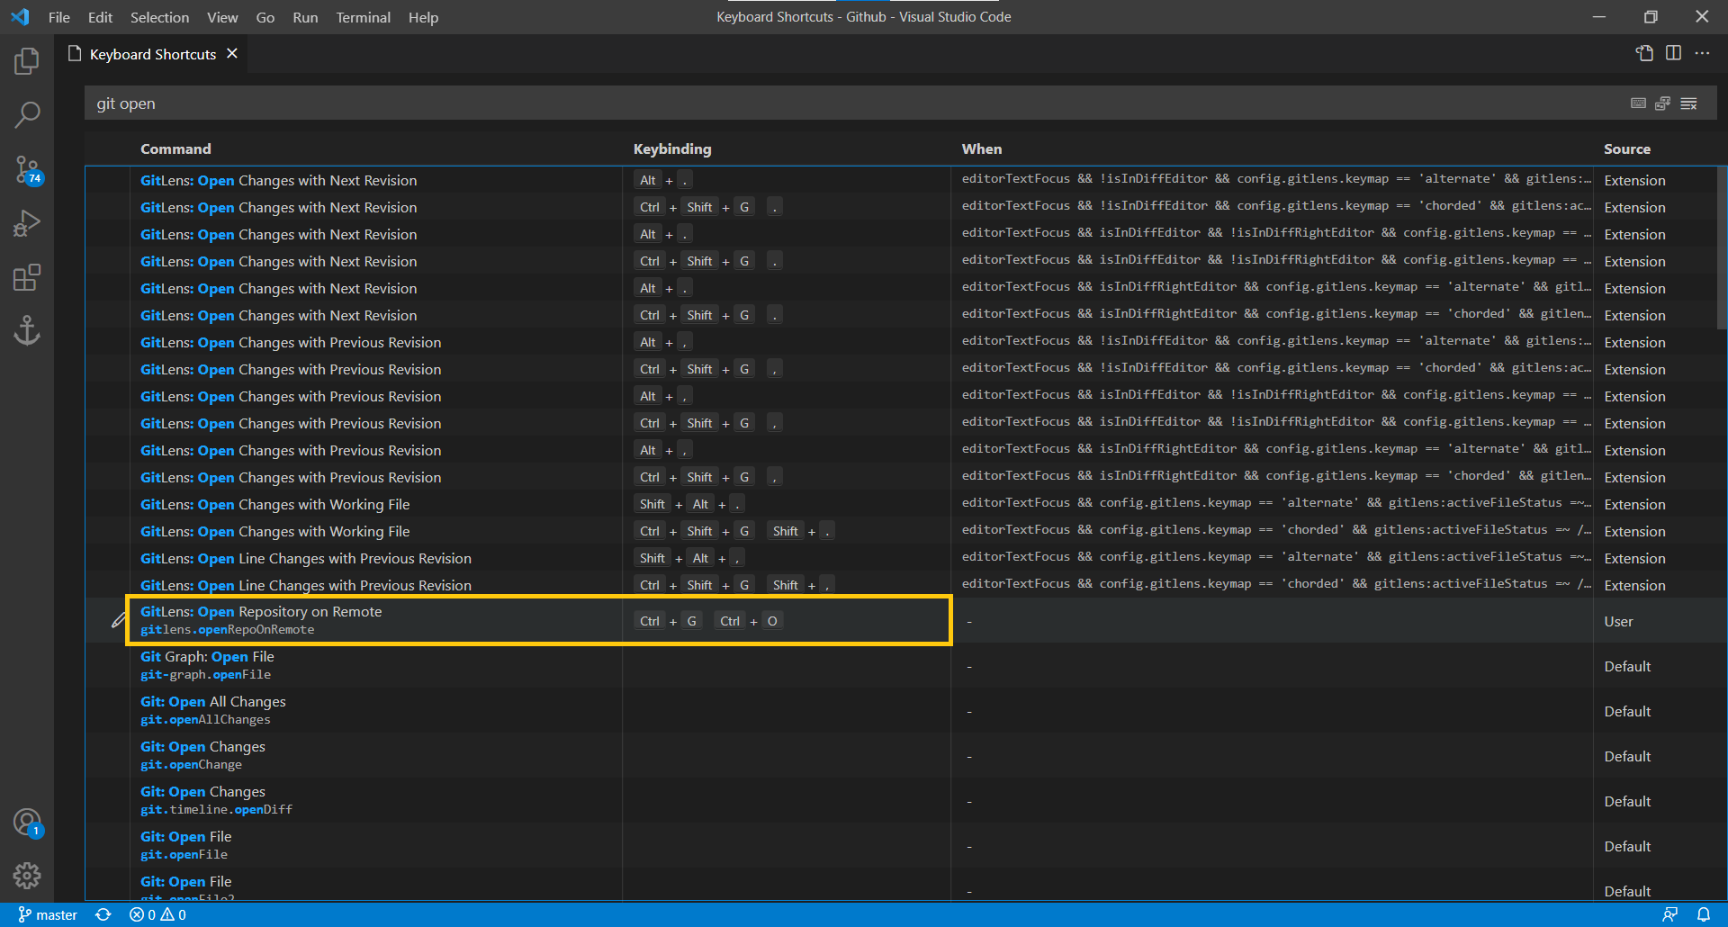Click the 'gitlens.openRepoOnRemote' command id
This screenshot has width=1728, height=927.
coord(227,630)
